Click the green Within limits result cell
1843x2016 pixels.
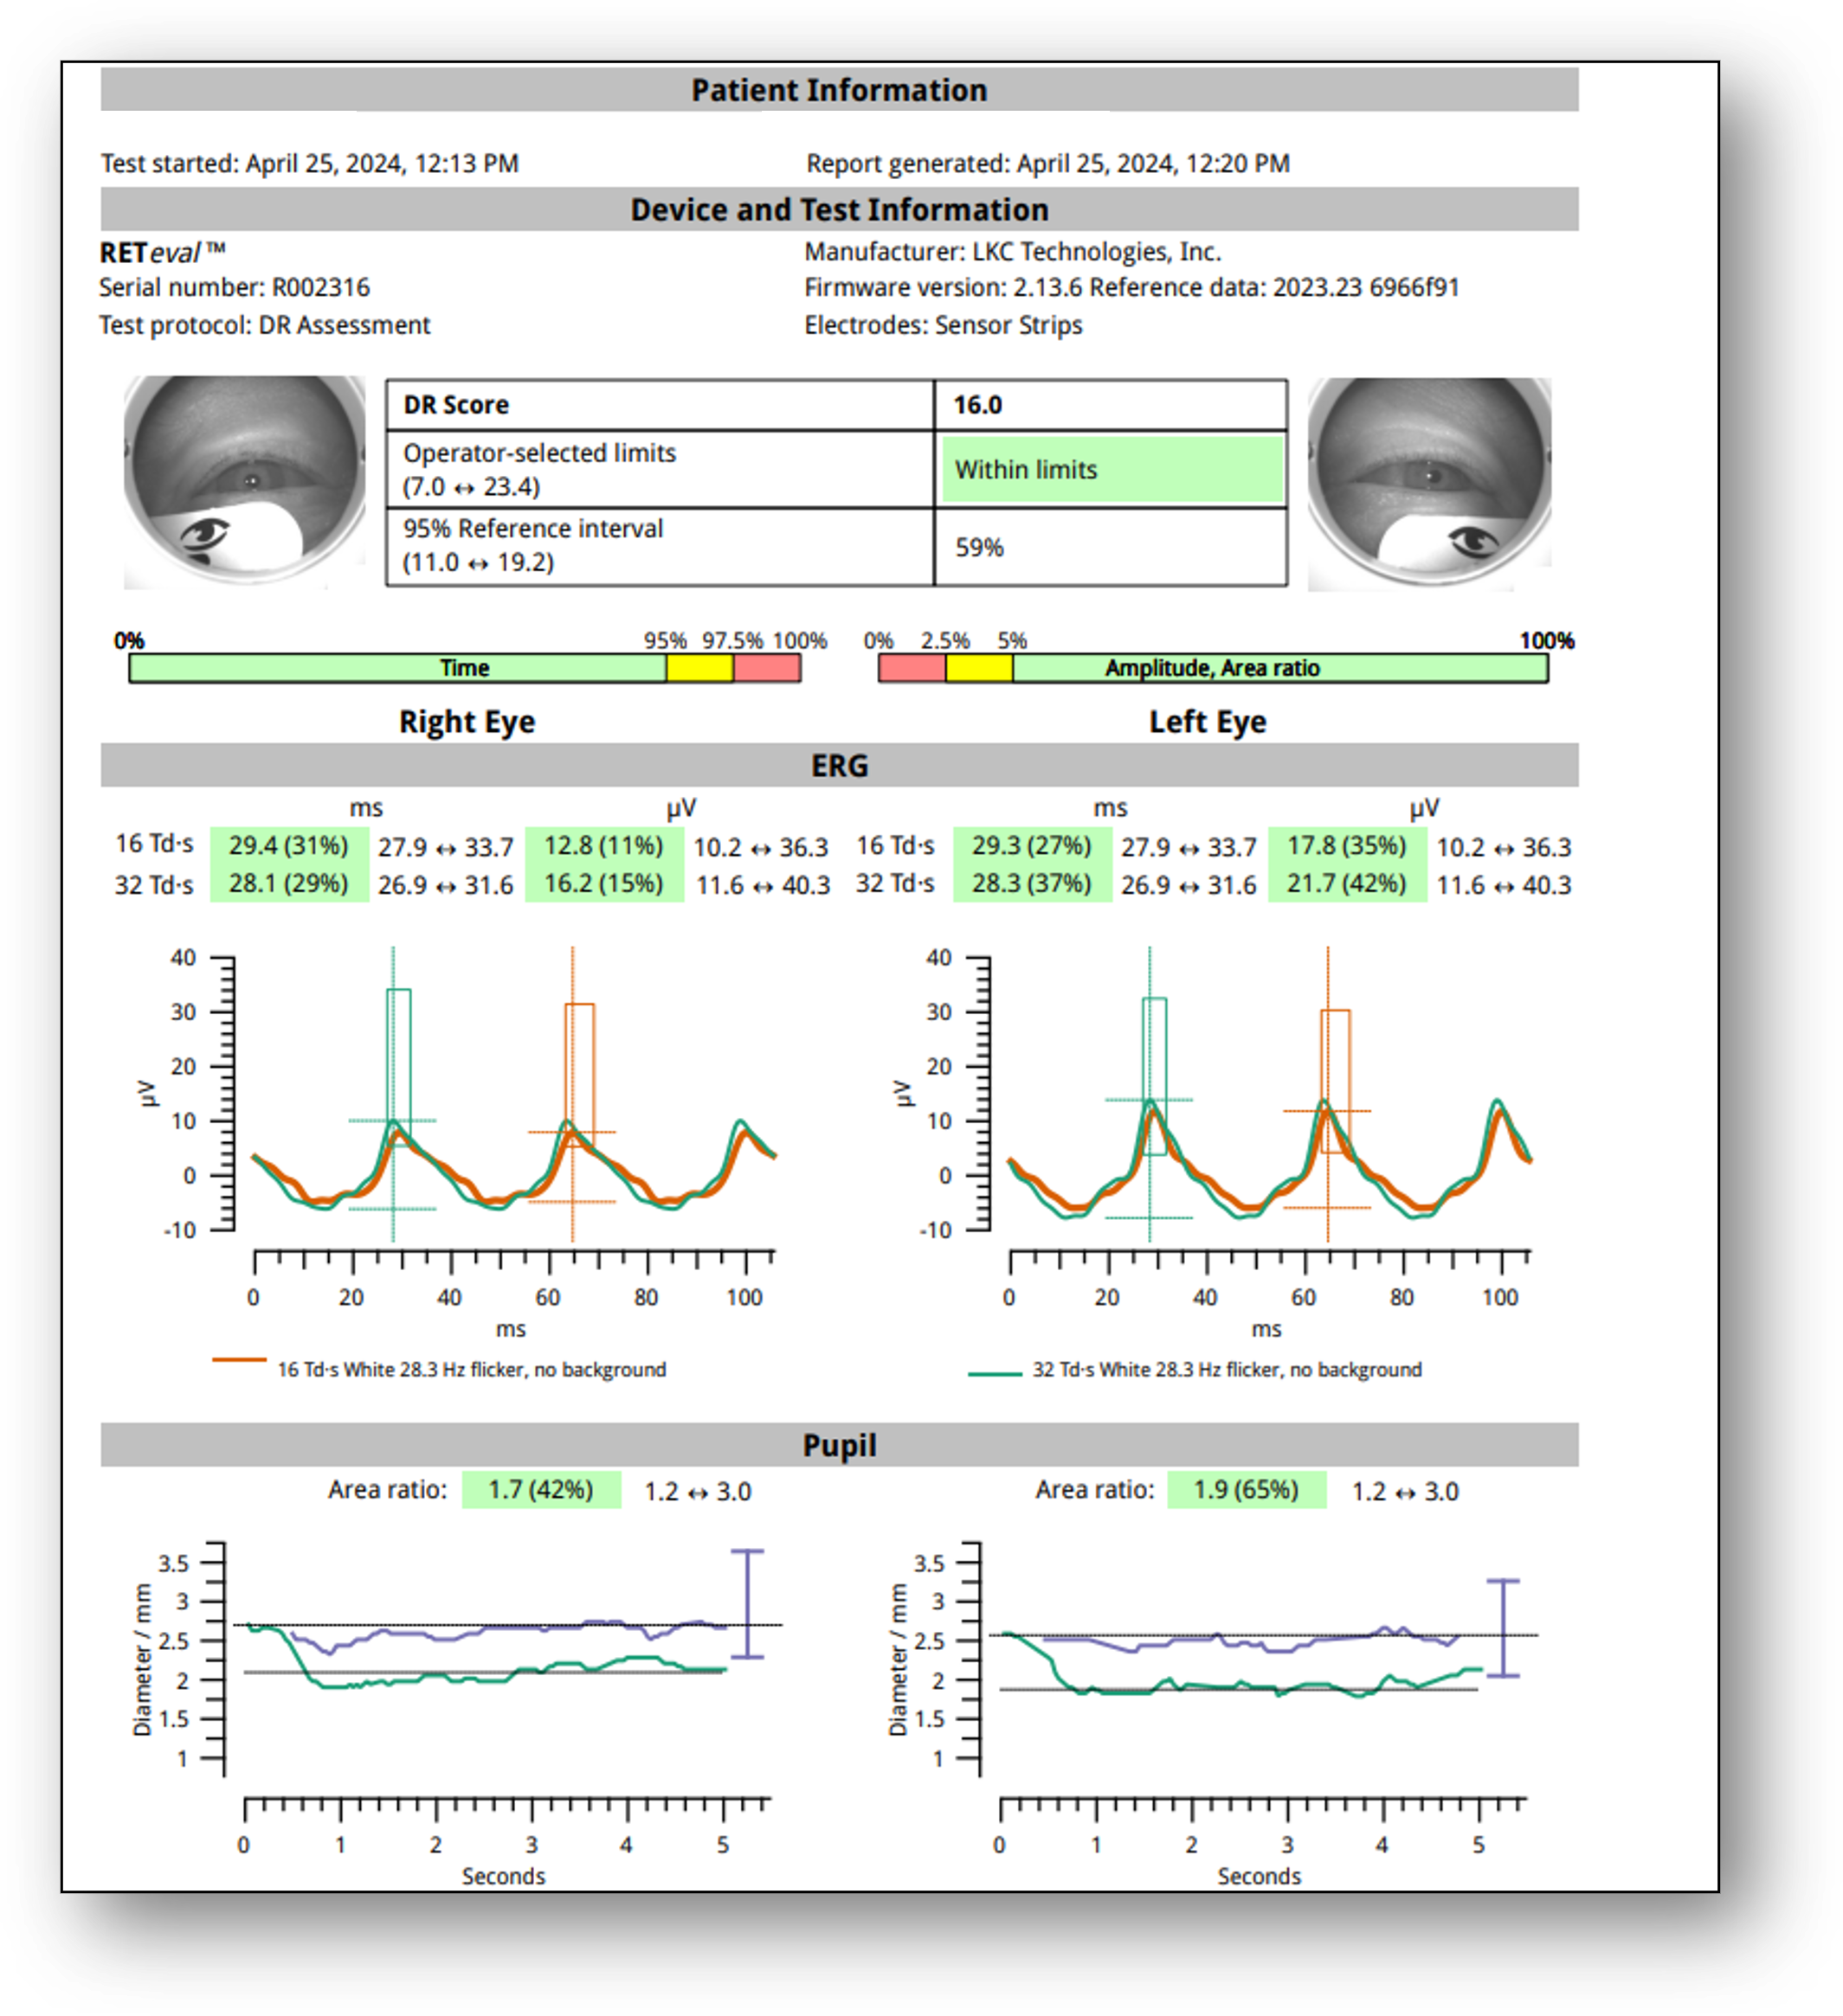tap(1112, 469)
